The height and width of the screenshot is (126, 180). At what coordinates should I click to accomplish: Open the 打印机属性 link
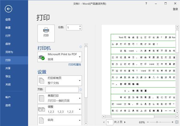[75, 64]
